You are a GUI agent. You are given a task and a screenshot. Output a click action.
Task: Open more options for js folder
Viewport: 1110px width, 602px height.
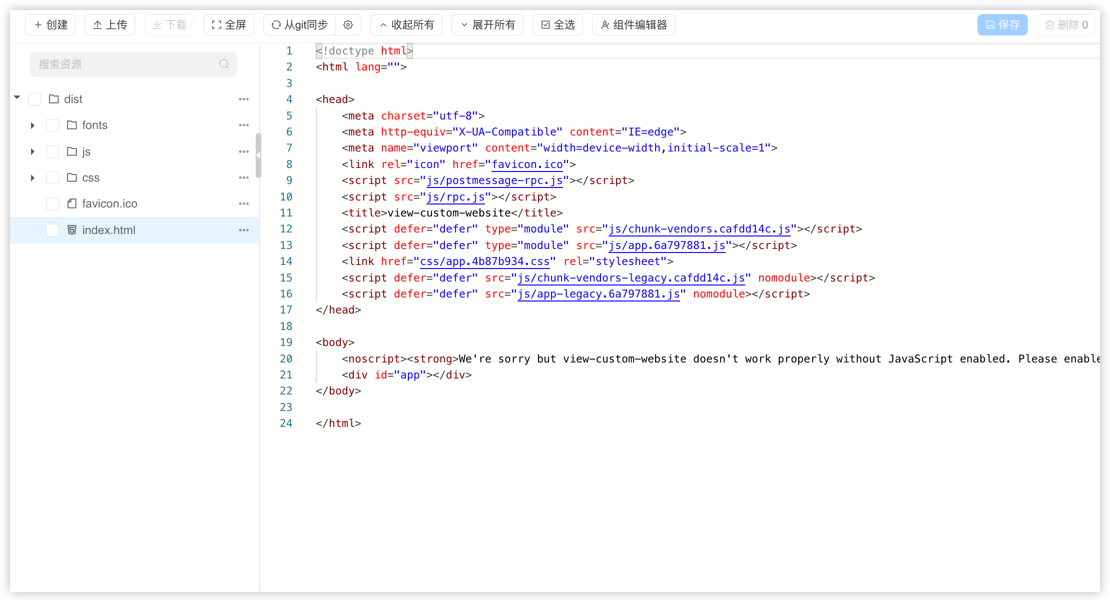(x=244, y=151)
